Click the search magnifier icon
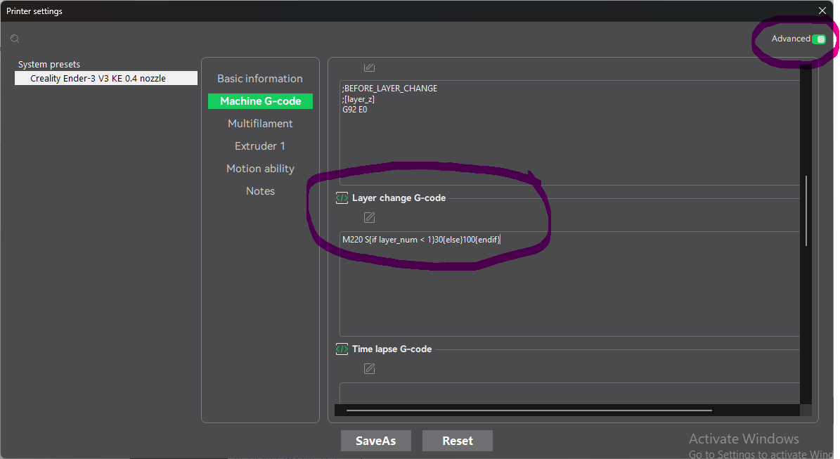Viewport: 840px width, 459px height. (15, 39)
